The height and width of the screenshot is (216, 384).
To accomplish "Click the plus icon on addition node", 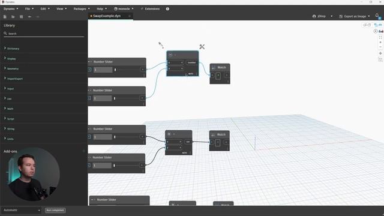I will (x=169, y=134).
